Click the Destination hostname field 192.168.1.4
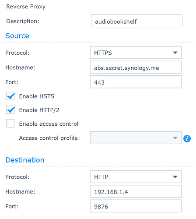 [136, 191]
